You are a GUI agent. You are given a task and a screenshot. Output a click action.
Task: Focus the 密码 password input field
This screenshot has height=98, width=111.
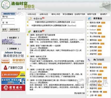pos(8,26)
